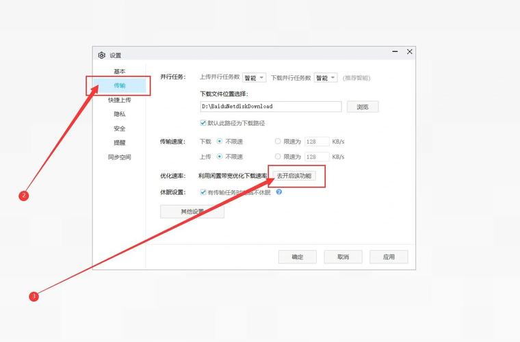Open 其他设置 button
Viewport: 520px width, 342px height.
pyautogui.click(x=192, y=211)
